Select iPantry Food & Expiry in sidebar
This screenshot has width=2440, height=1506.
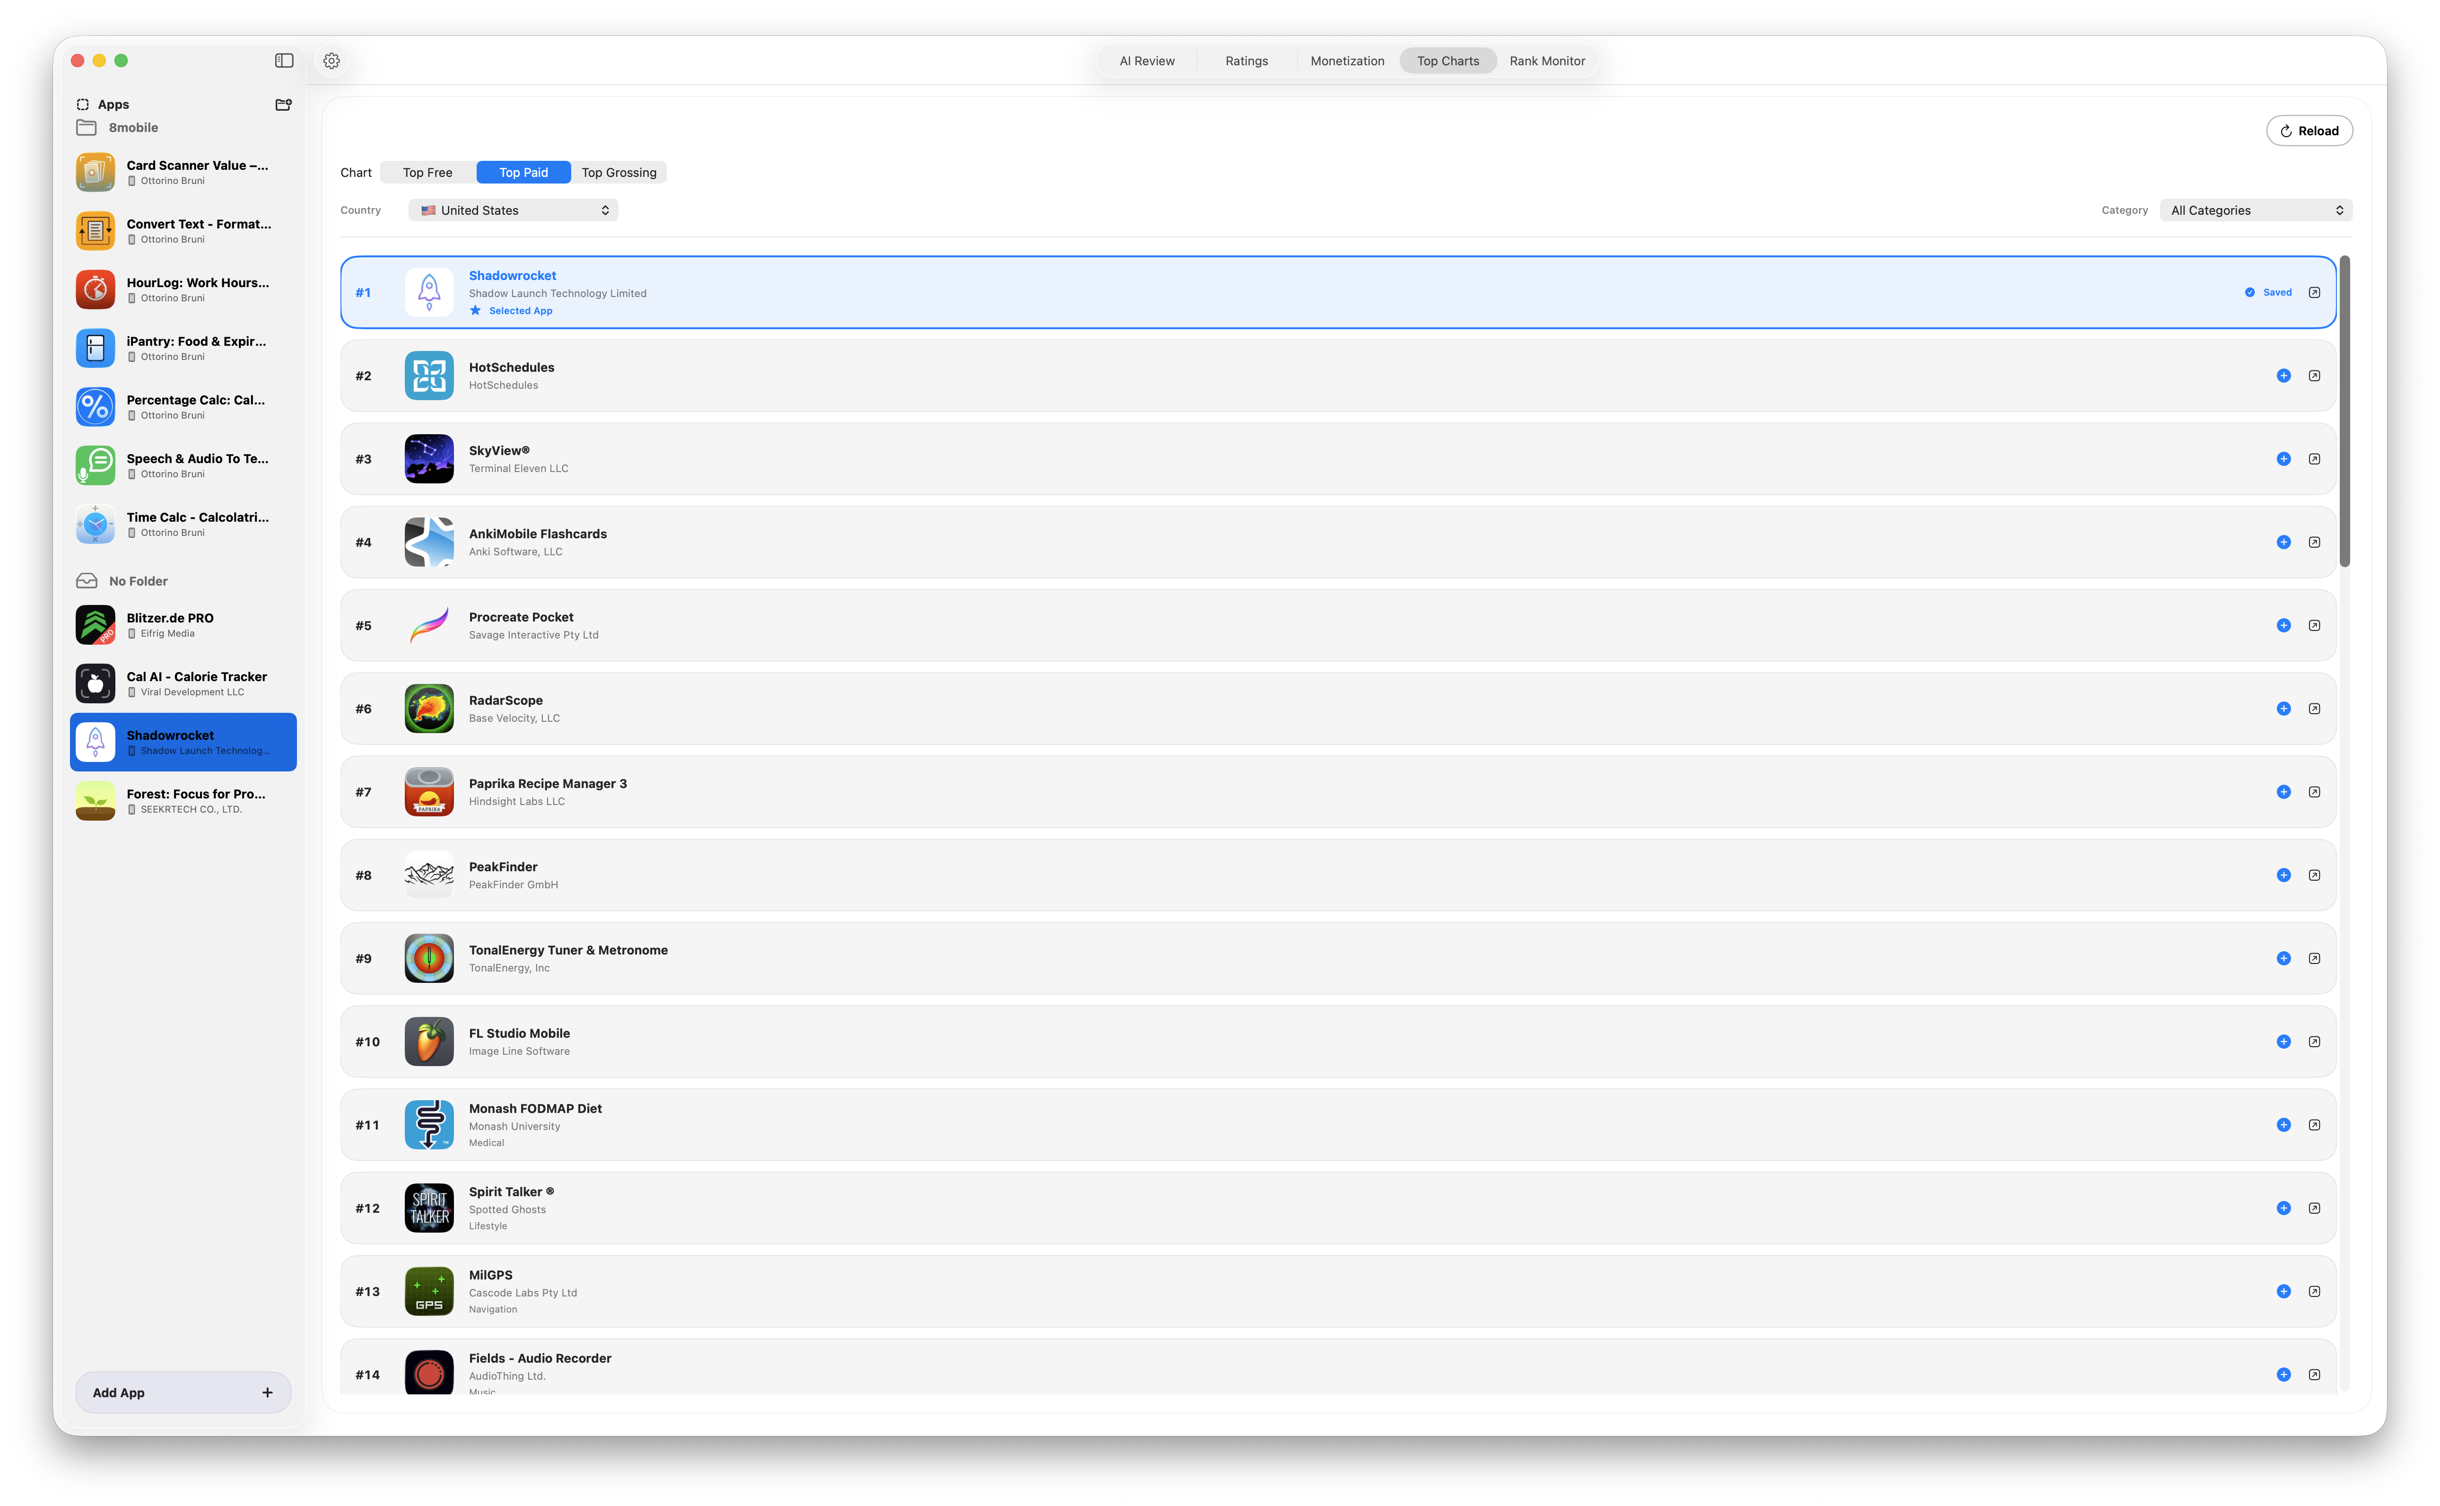(x=183, y=349)
